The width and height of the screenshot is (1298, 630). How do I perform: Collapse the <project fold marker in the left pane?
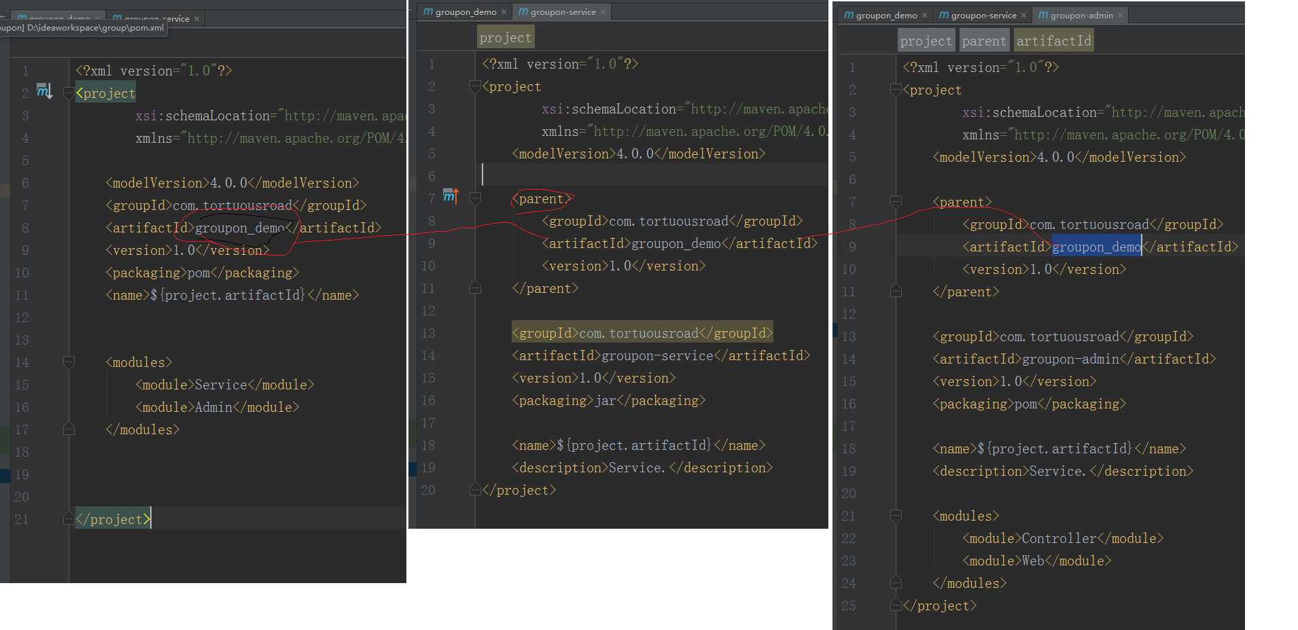coord(68,92)
